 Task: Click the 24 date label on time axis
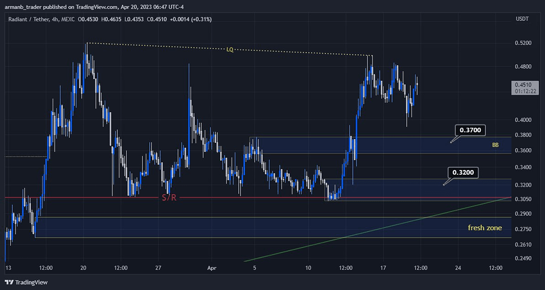458,268
